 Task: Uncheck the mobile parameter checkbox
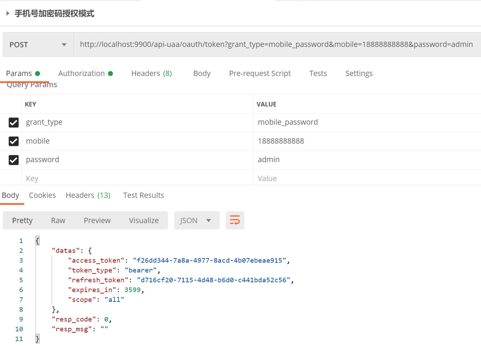pos(14,141)
